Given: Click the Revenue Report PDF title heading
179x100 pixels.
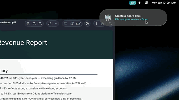Looking at the screenshot, I should (23, 43).
